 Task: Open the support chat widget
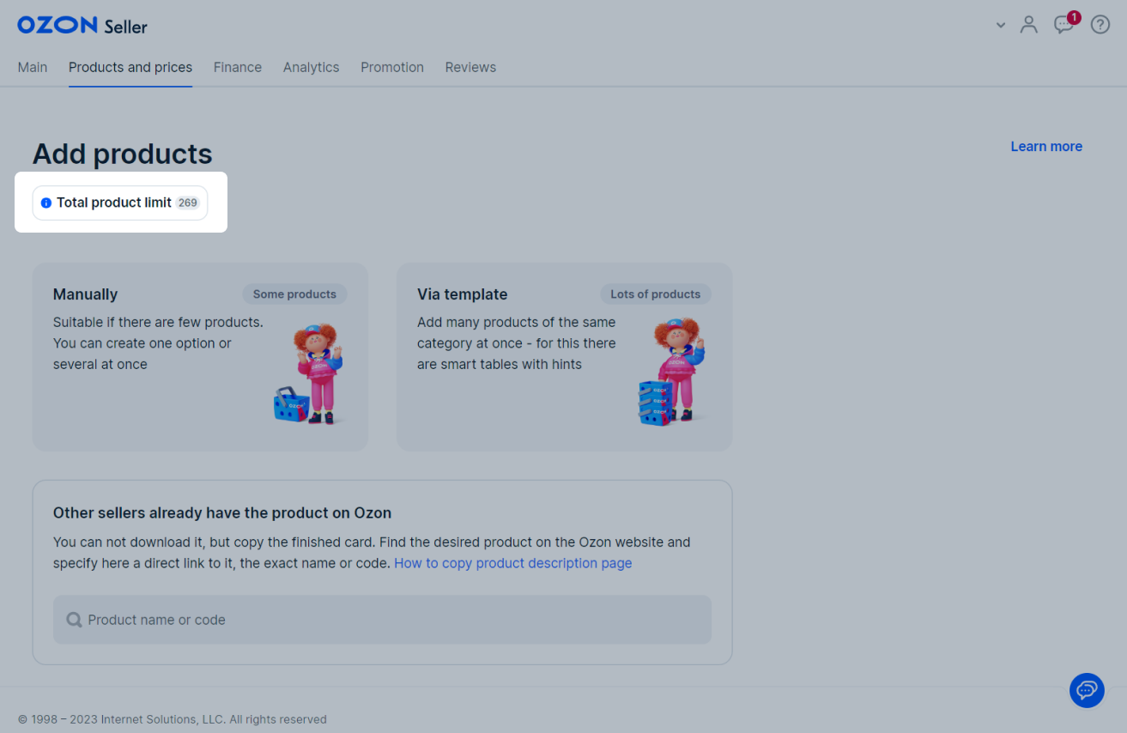point(1086,690)
